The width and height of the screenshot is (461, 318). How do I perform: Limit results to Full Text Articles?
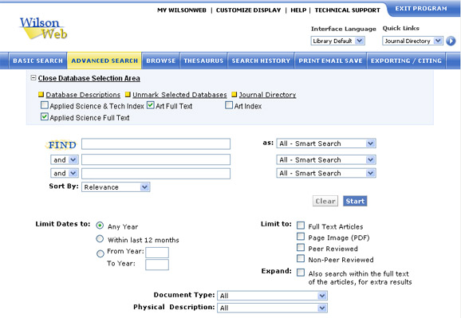(x=301, y=226)
